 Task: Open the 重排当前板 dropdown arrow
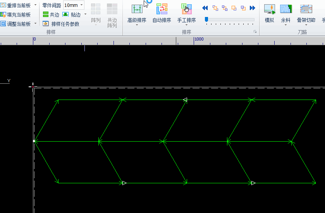click(x=35, y=5)
